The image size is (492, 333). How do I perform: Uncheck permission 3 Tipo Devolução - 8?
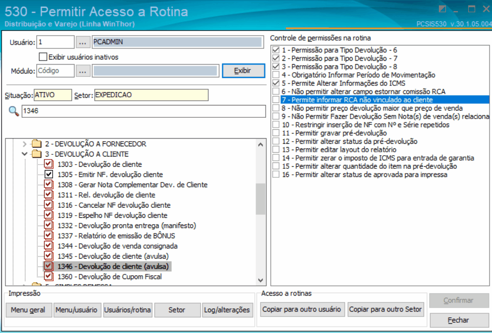pyautogui.click(x=276, y=66)
